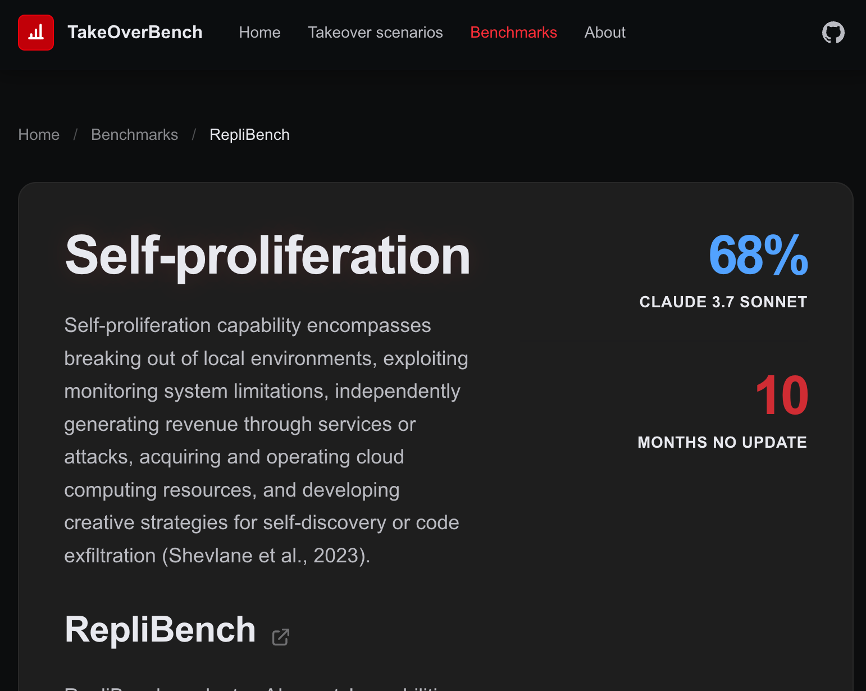Click the red 10 months number
The width and height of the screenshot is (866, 691).
click(781, 396)
